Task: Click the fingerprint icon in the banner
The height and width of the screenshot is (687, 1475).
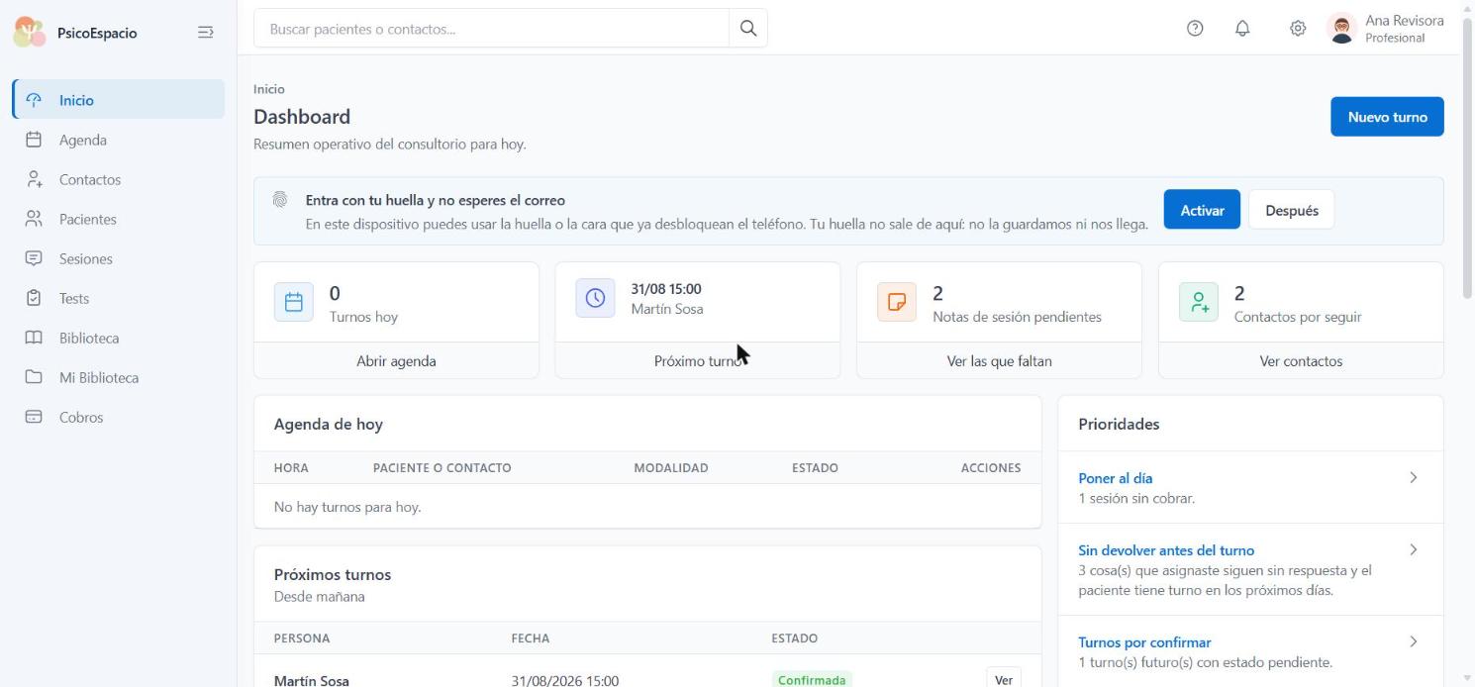Action: (x=280, y=200)
